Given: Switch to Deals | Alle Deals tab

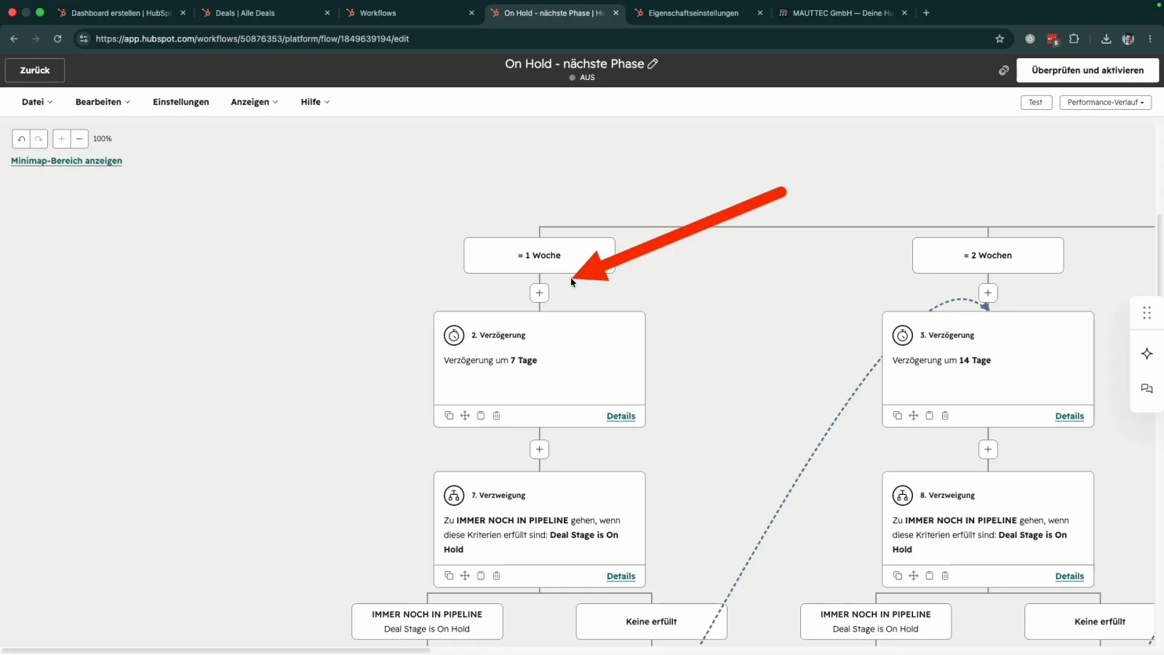Looking at the screenshot, I should (266, 13).
